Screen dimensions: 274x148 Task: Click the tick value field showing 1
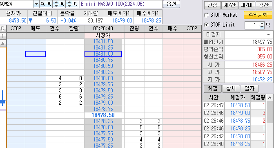[x=252, y=25]
